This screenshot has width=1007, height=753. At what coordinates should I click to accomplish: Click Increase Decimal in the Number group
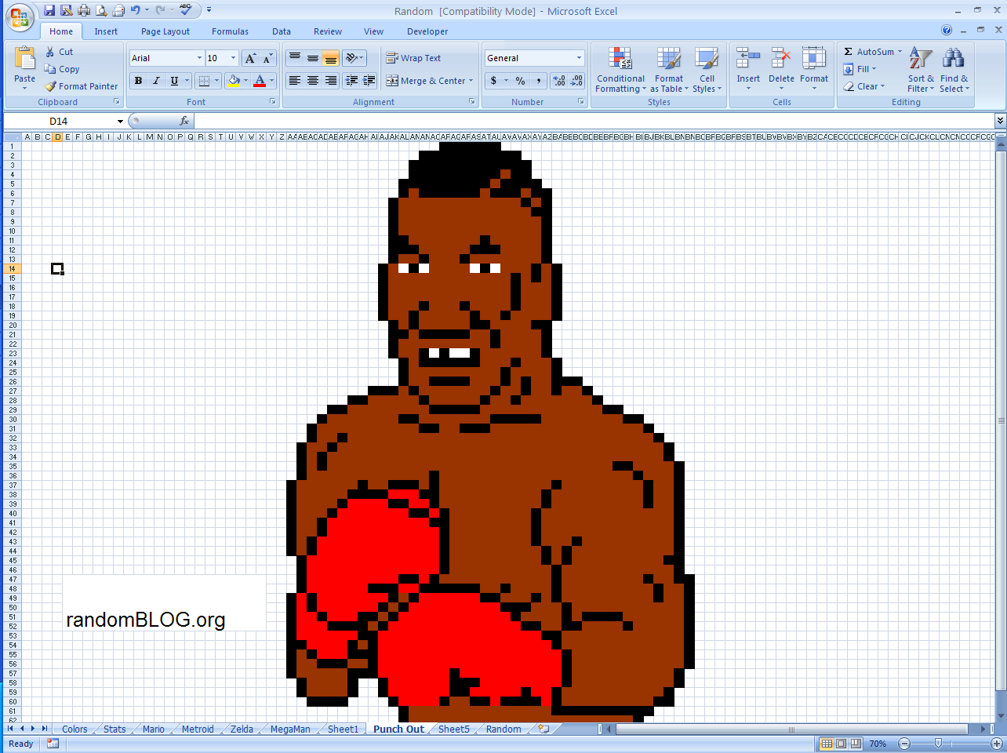coord(559,81)
